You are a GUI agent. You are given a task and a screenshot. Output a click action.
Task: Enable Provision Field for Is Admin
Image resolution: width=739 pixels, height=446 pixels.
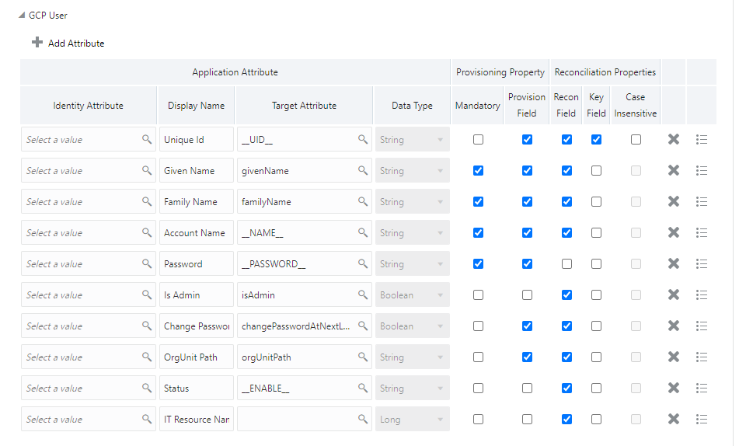point(527,295)
